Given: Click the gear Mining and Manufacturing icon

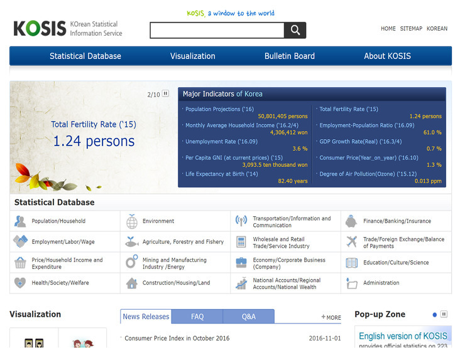Looking at the screenshot, I should [131, 261].
